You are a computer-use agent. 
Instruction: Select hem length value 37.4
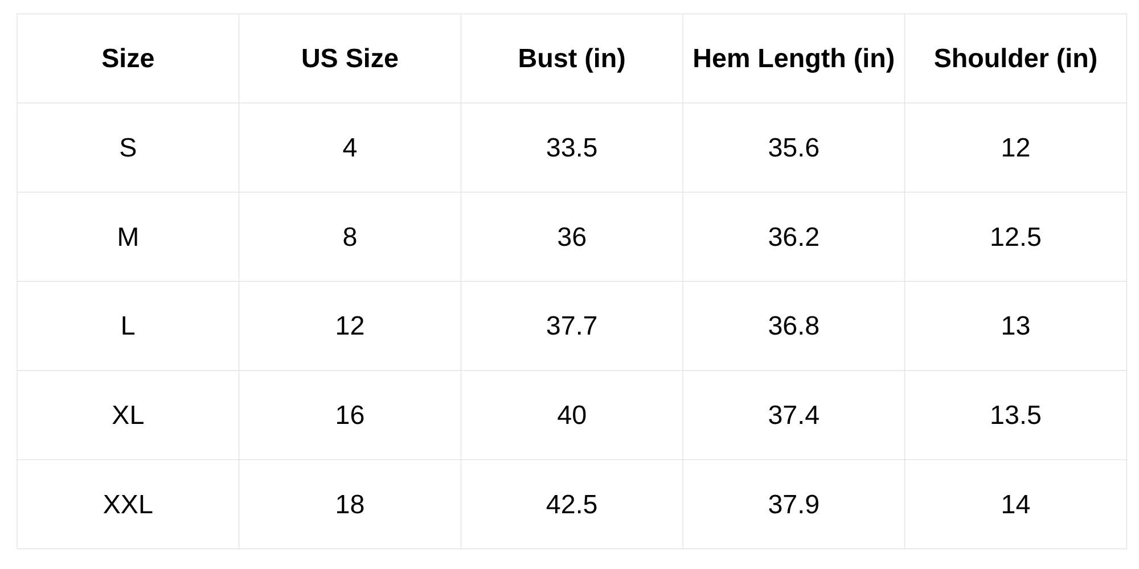click(x=793, y=415)
